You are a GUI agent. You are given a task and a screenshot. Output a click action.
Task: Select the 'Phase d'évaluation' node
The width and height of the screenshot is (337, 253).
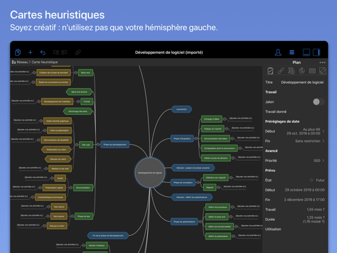tap(182, 139)
